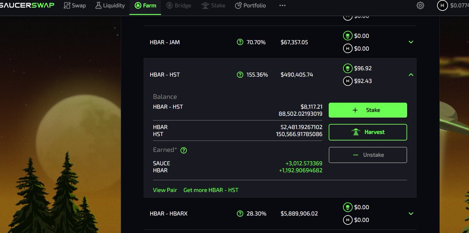Click the SAUCE reward icon in HBAR - HBARX row

click(347, 207)
